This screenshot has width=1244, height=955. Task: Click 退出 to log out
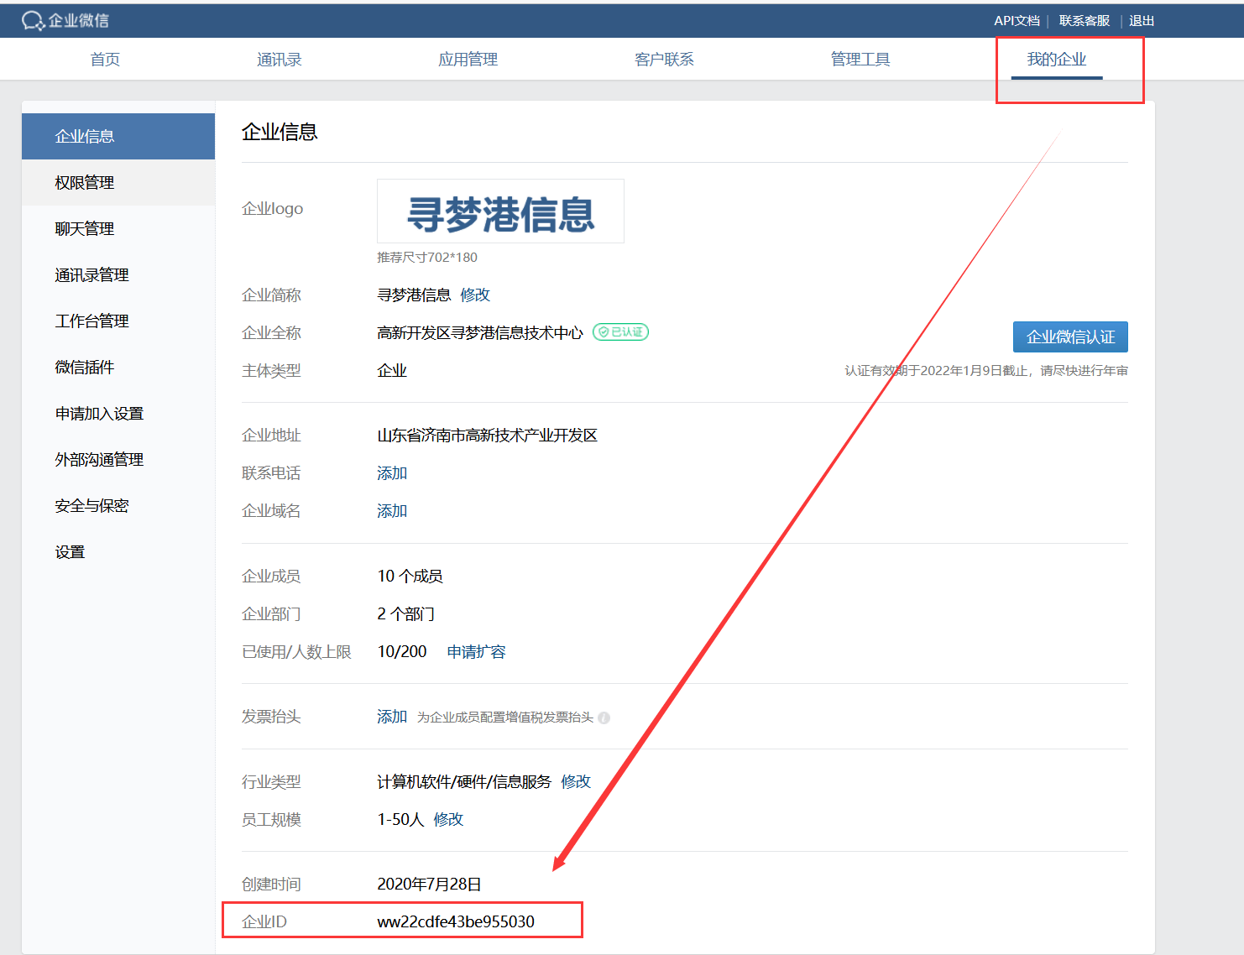click(1142, 21)
